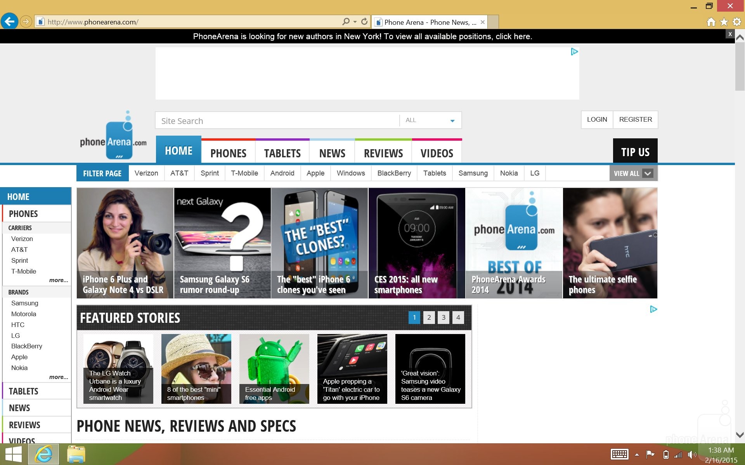Open the REVIEWS navigation tab
The image size is (745, 465).
pyautogui.click(x=383, y=153)
